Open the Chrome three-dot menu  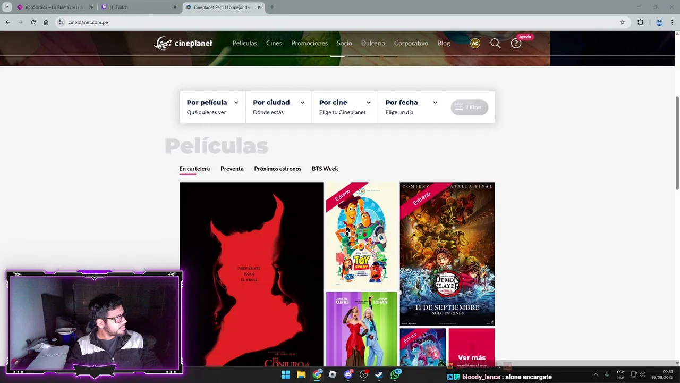point(673,22)
